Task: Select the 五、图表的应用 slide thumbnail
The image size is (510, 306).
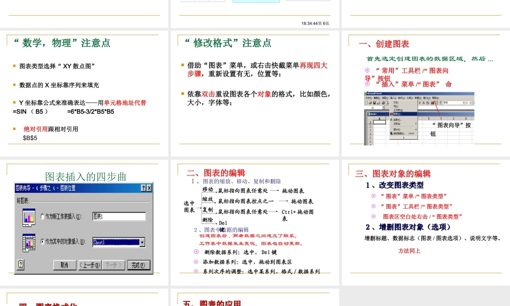Action: [x=254, y=297]
